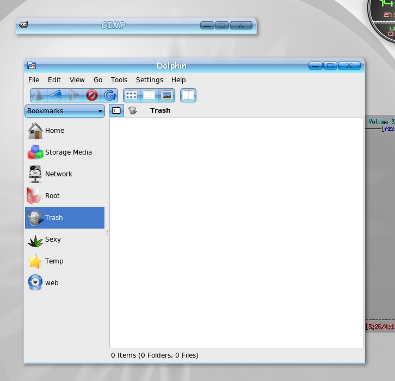395x381 pixels.
Task: Select the Trash bookmark in sidebar
Action: point(65,218)
